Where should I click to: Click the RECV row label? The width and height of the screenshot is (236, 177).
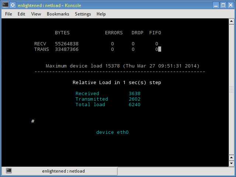click(40, 44)
